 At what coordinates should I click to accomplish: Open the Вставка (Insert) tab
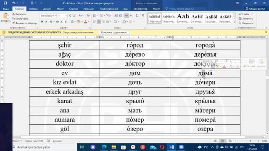(x=33, y=9)
